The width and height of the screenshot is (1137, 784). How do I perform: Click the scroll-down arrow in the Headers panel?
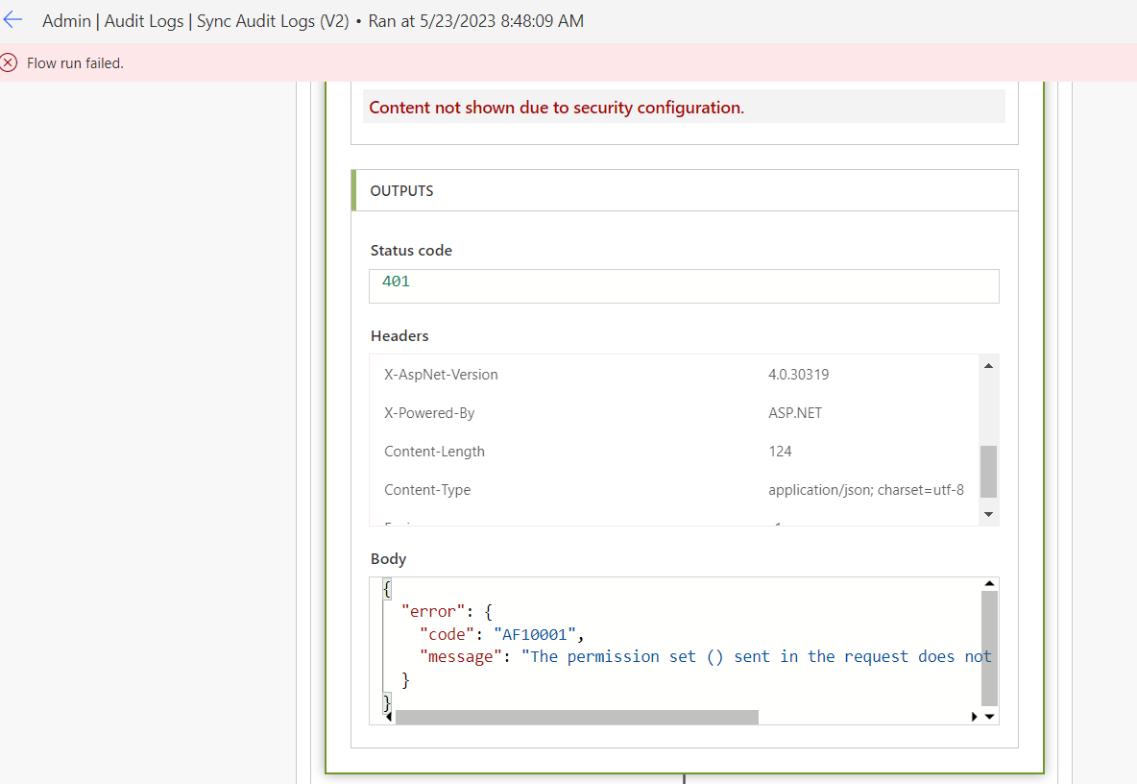[x=989, y=514]
